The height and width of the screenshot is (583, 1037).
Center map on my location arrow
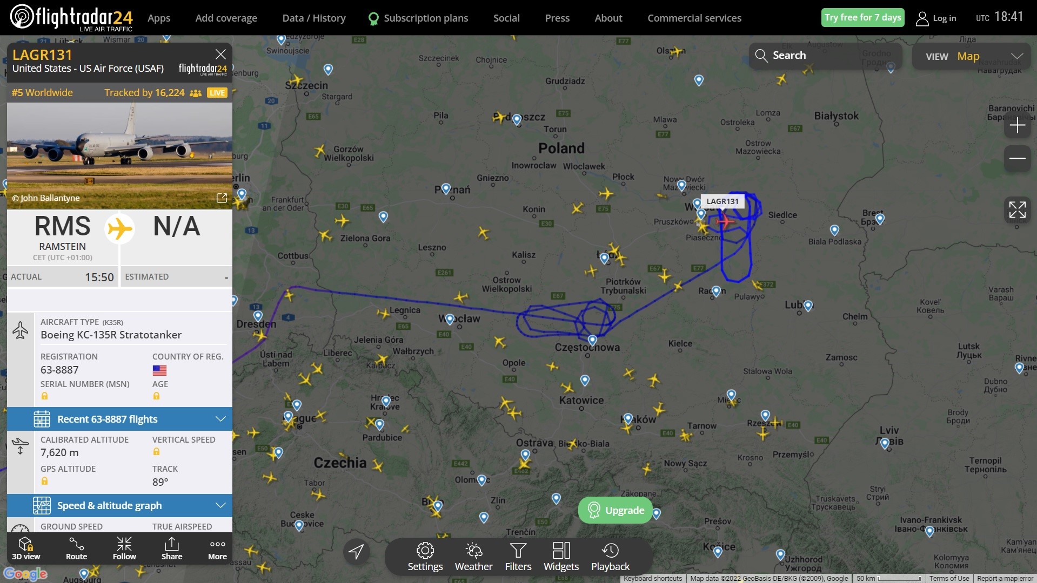pyautogui.click(x=356, y=551)
